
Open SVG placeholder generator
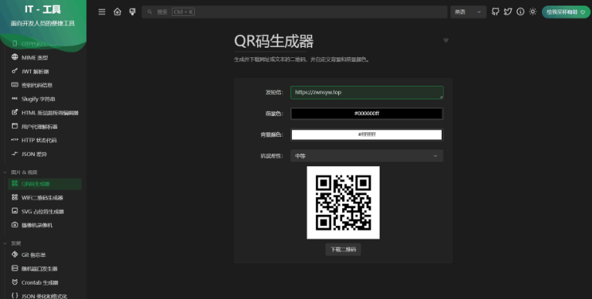coord(45,212)
